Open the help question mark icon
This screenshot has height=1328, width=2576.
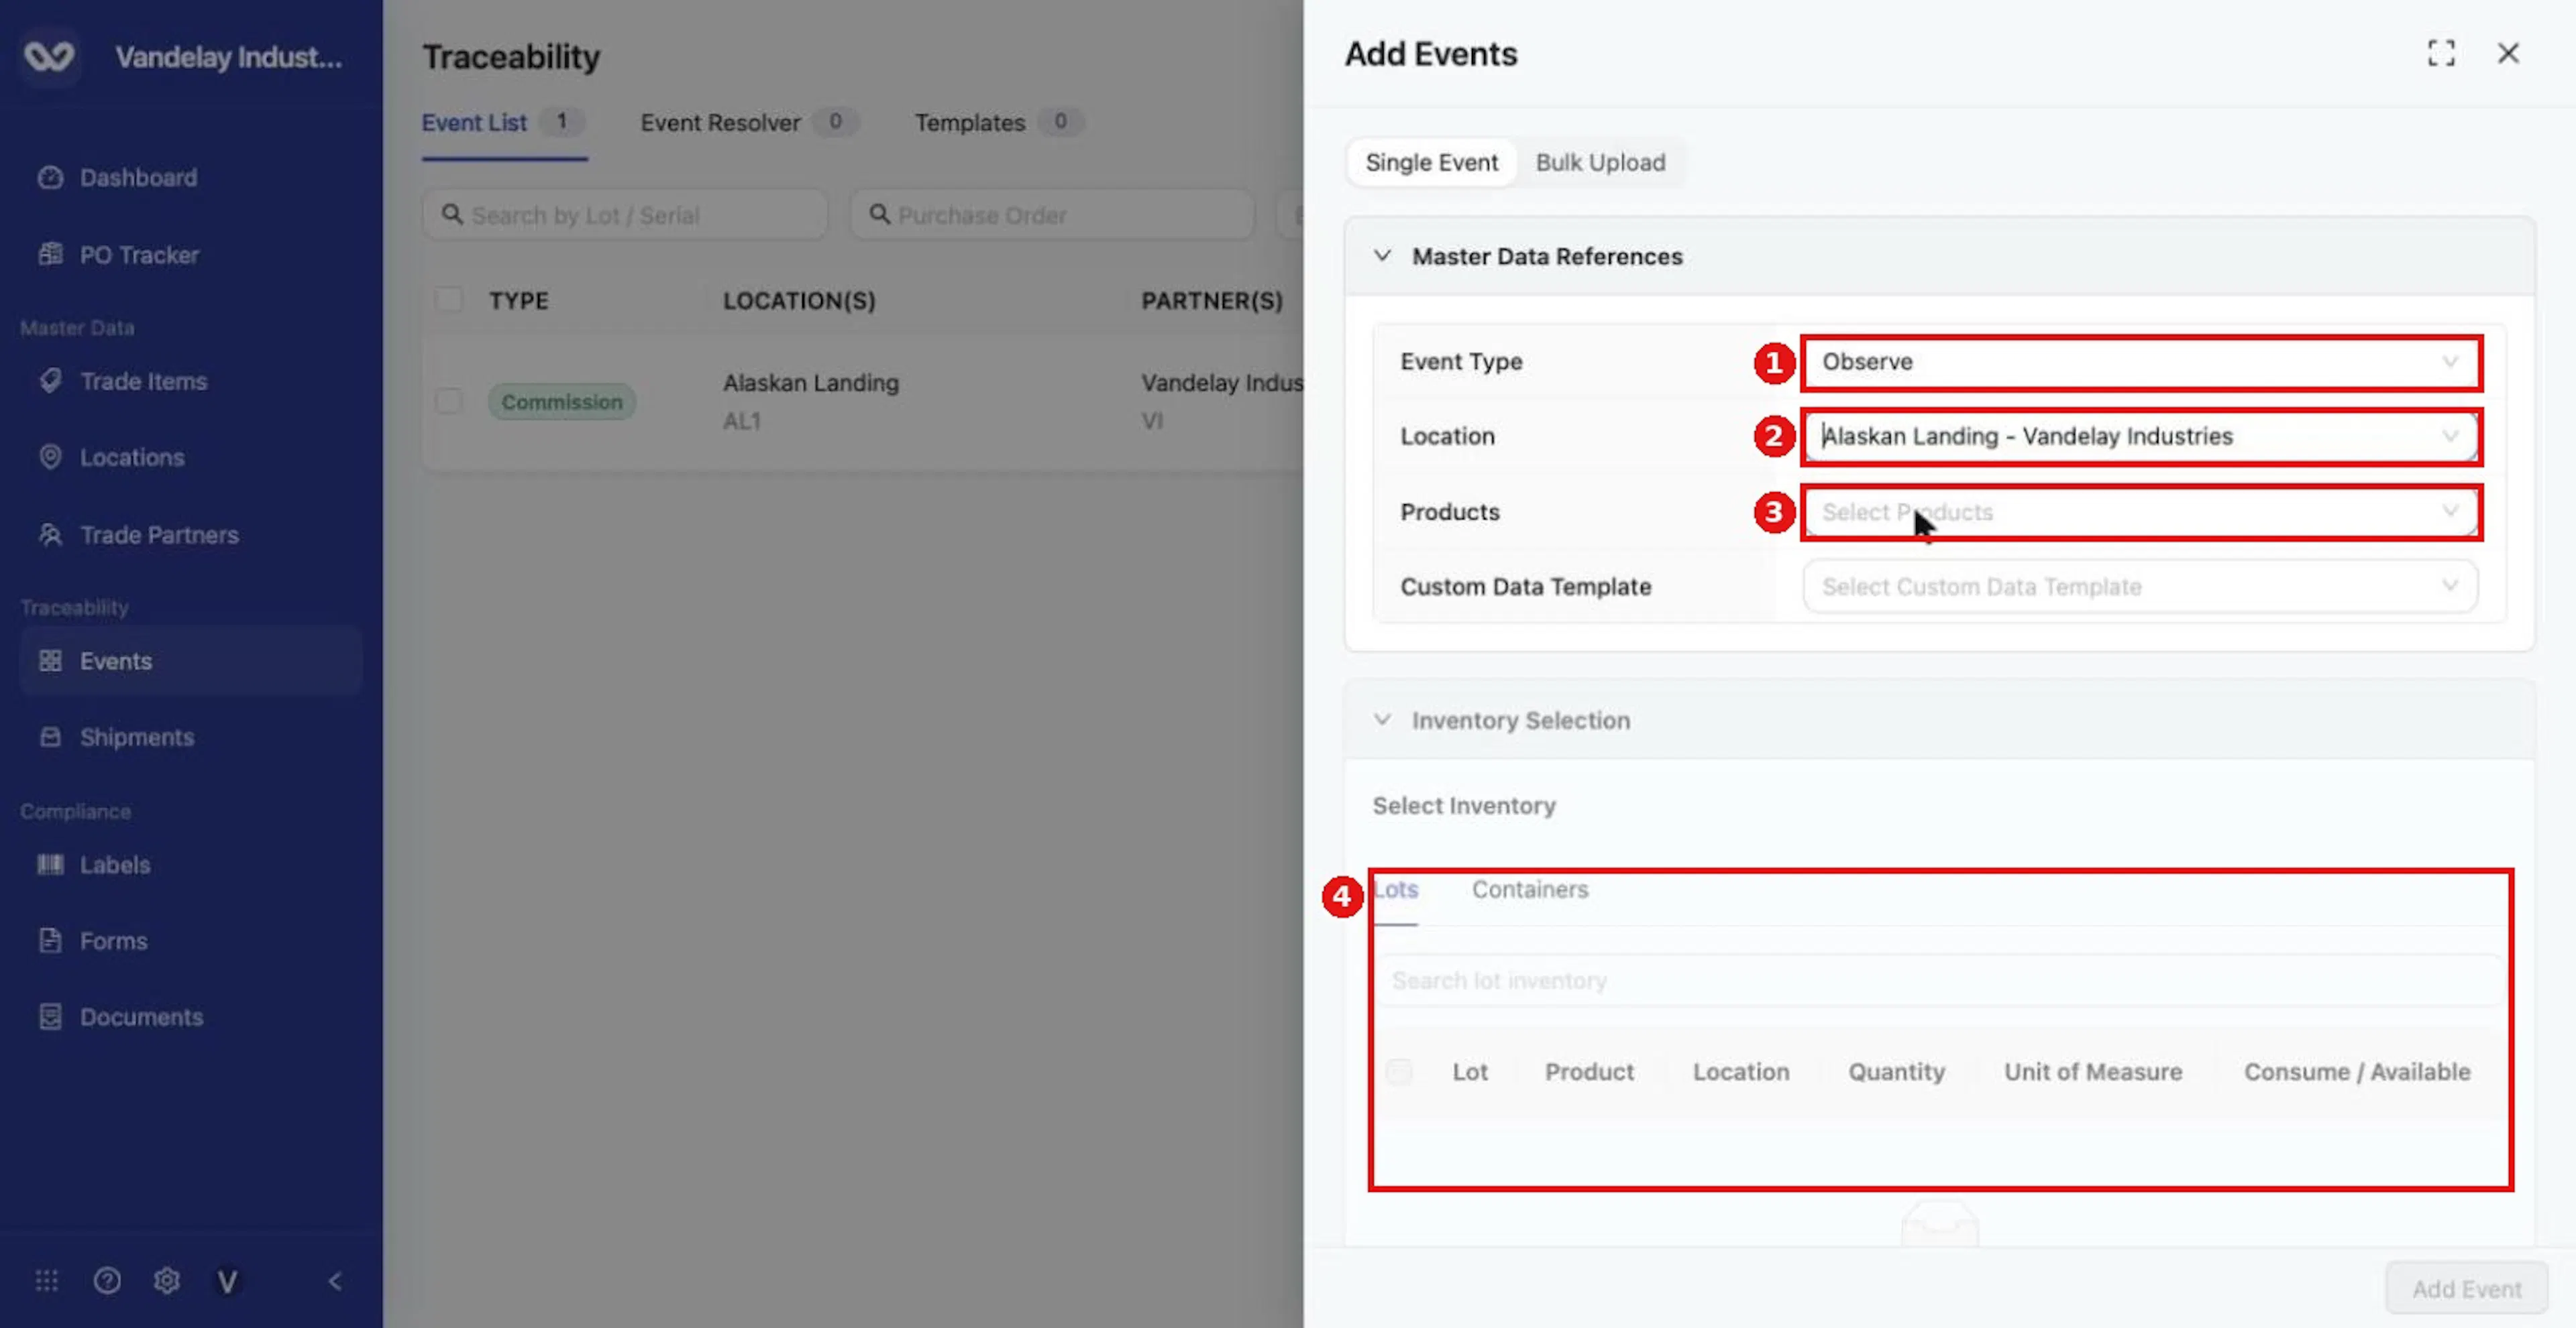pos(107,1280)
